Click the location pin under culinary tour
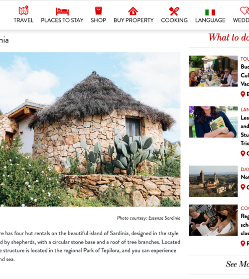 (x=243, y=94)
